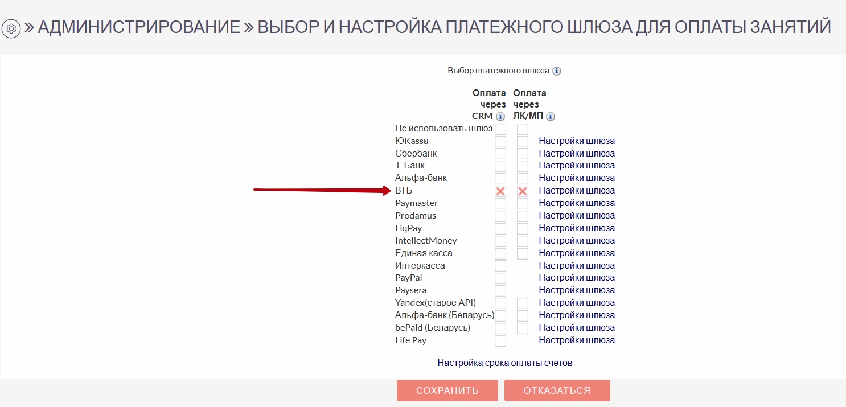Open Настройки шлюза for Paysera

point(577,290)
